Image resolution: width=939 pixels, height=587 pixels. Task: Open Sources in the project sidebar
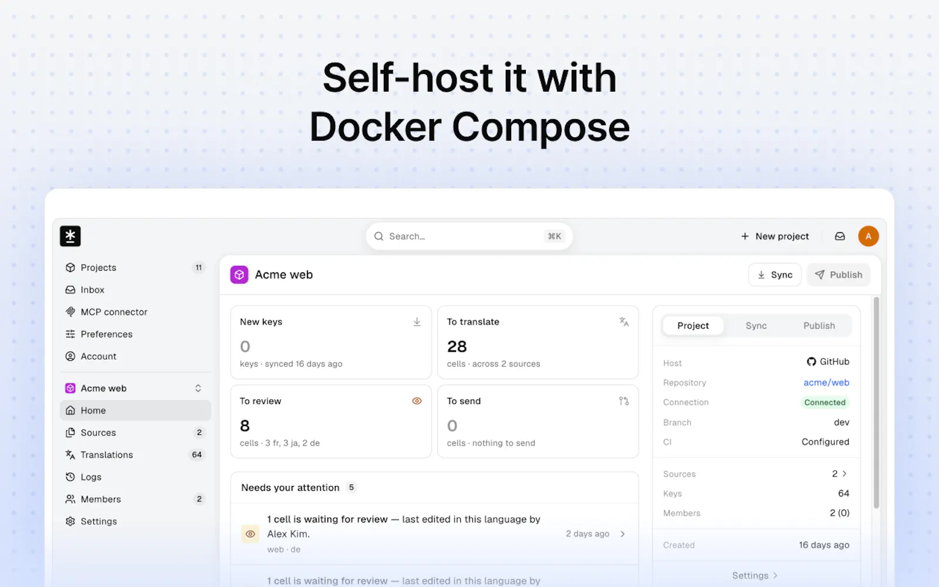[x=135, y=433]
